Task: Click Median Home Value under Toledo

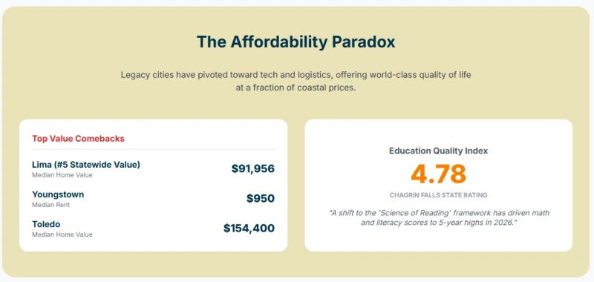Action: click(x=62, y=235)
